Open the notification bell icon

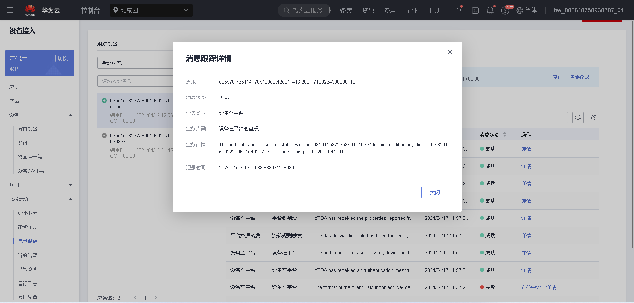point(490,10)
